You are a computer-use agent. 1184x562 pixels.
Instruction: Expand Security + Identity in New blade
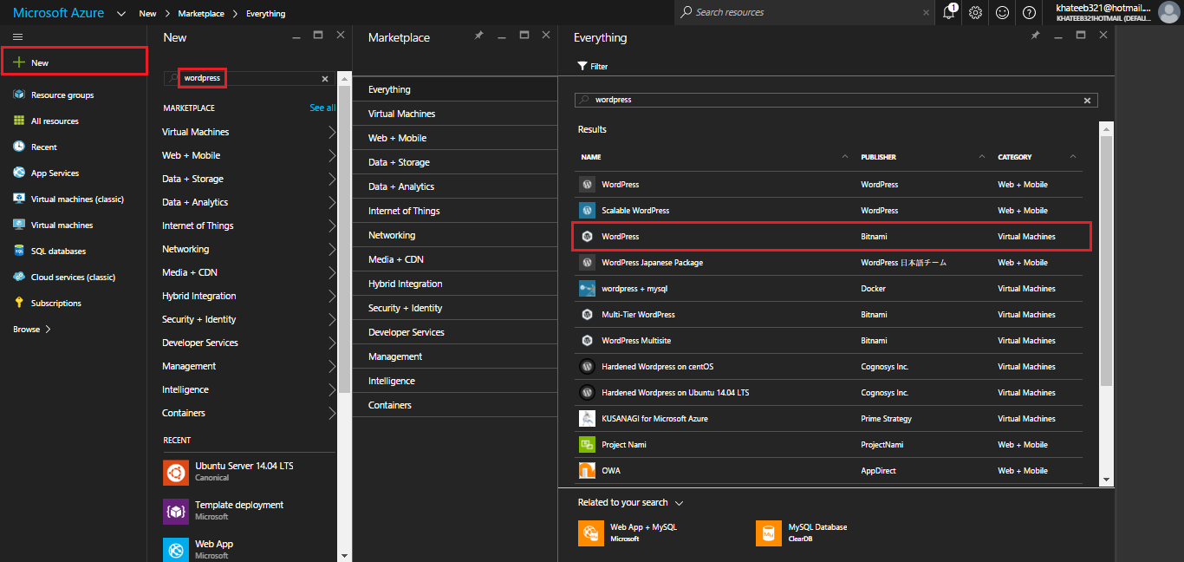pos(332,319)
